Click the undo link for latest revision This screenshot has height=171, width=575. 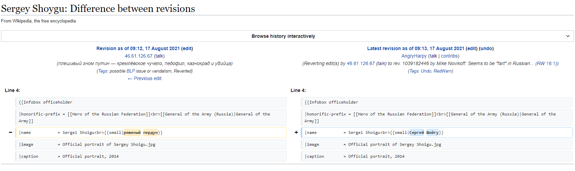[487, 48]
